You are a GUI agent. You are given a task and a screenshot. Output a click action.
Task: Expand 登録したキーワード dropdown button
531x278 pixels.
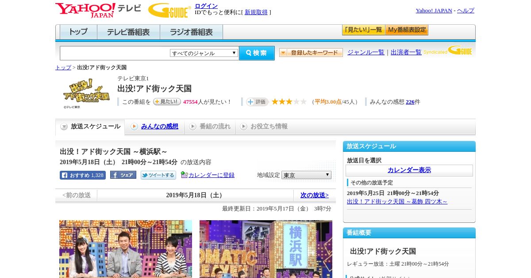[311, 53]
